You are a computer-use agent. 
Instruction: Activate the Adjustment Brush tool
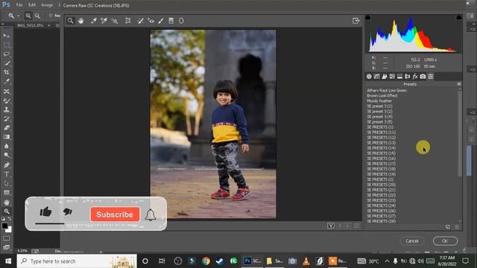point(161,21)
